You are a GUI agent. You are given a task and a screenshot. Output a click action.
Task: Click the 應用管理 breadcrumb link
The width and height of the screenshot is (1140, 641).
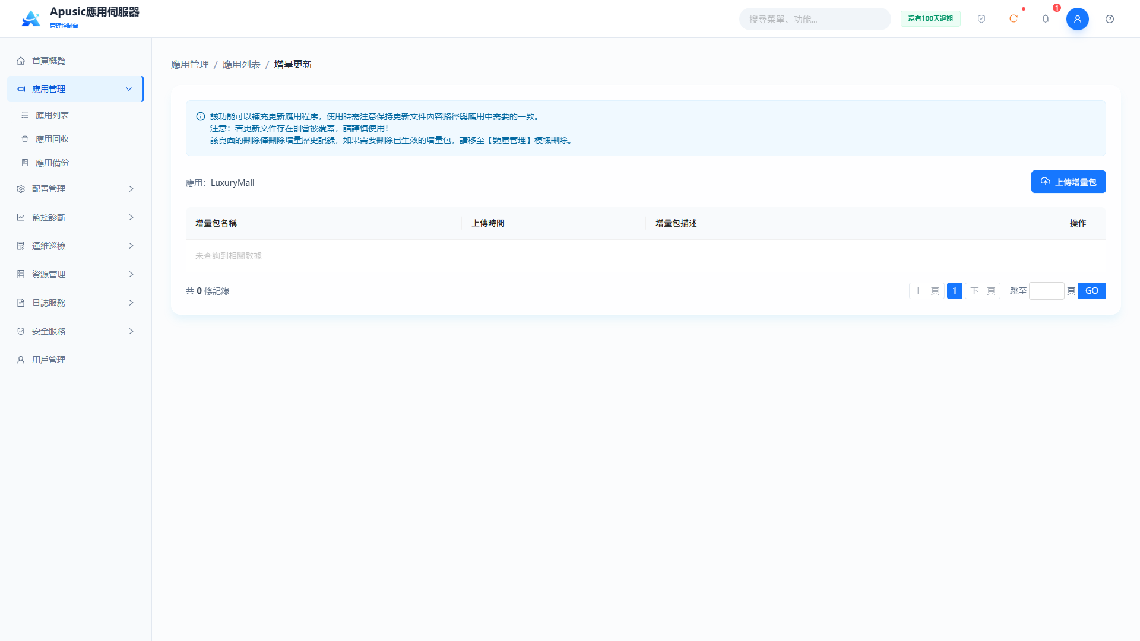[190, 64]
